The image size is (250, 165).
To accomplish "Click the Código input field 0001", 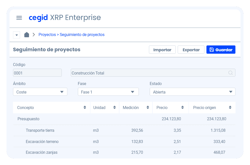I will [x=37, y=73].
